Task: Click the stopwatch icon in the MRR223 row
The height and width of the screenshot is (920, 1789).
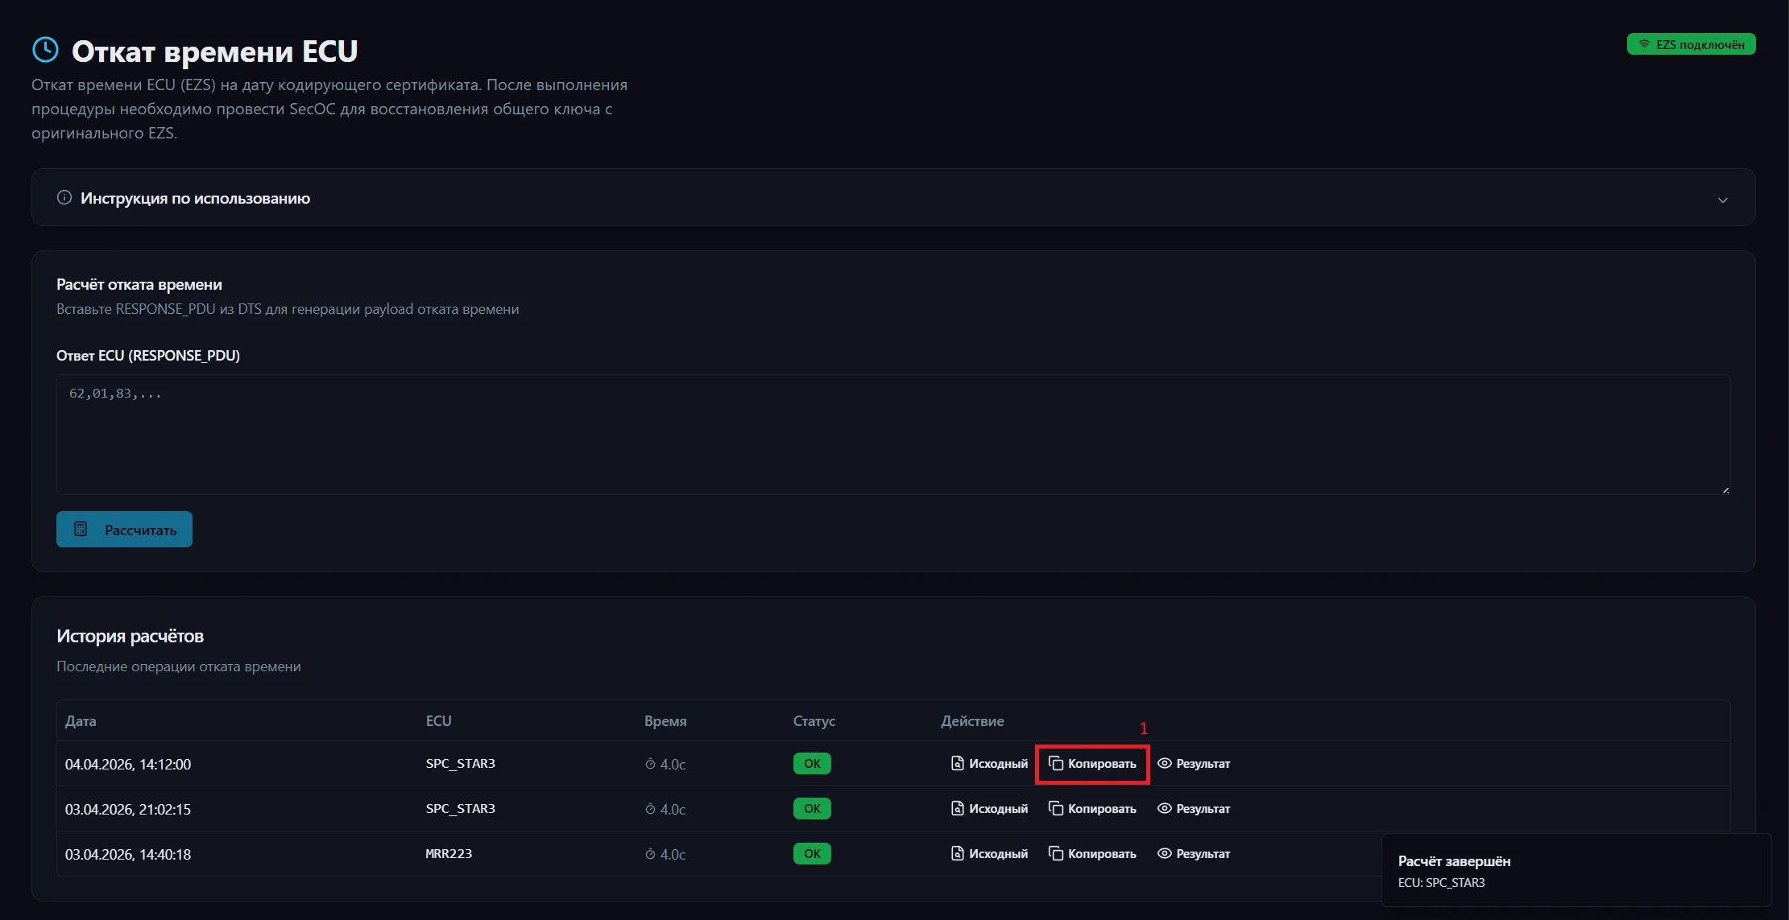Action: 650,854
